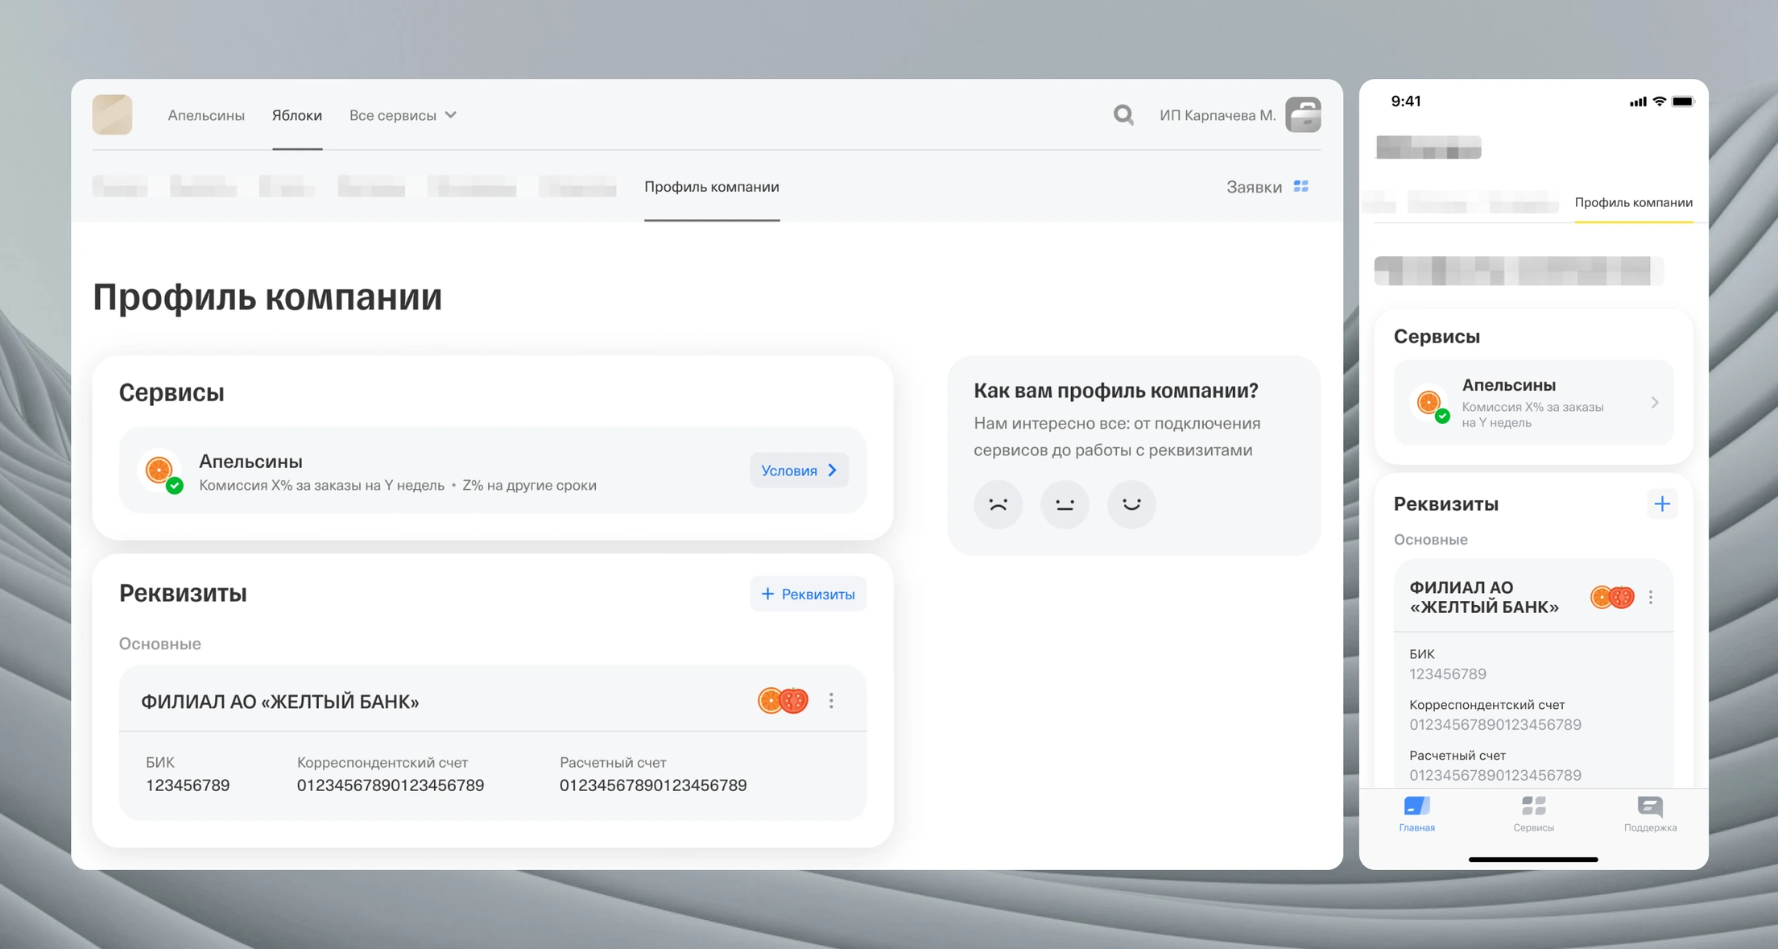Select the Яблоки top tab

297,115
